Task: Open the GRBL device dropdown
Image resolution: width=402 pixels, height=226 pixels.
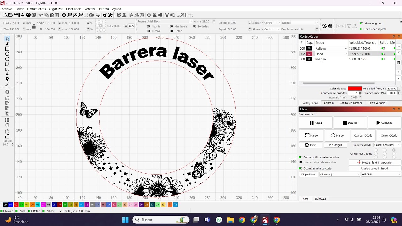Action: 381,175
